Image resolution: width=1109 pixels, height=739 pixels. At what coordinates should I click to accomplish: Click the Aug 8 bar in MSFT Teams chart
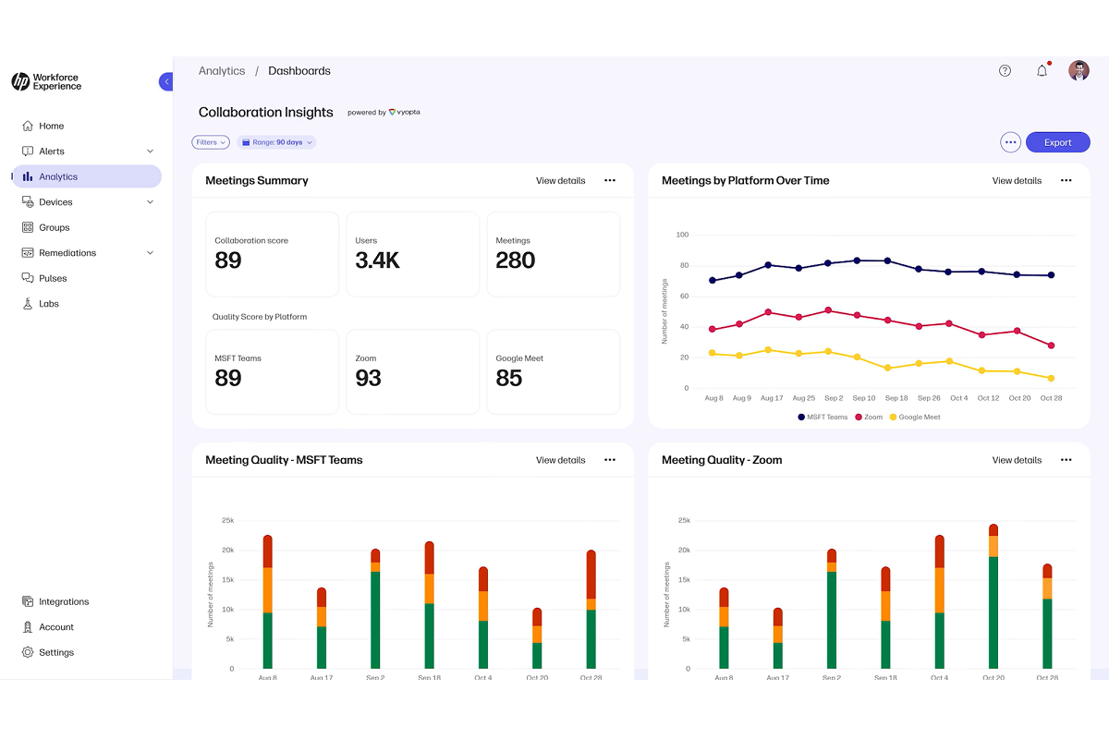[x=268, y=601]
